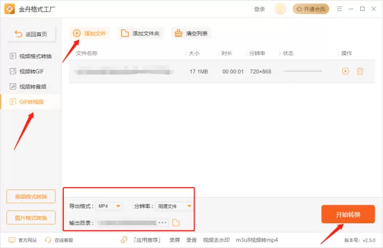This screenshot has width=383, height=248.
Task: Click the 音频格式转换 button
Action: 31,196
